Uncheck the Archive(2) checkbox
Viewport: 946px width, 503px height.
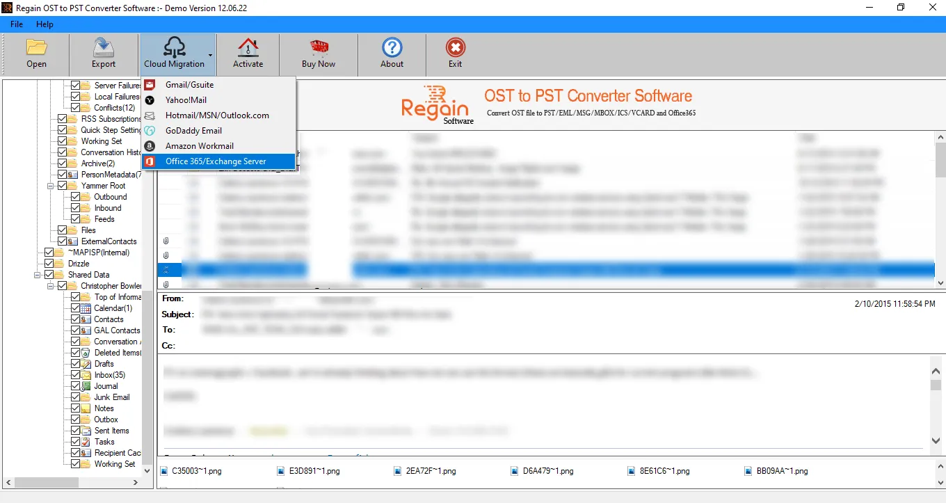tap(63, 163)
